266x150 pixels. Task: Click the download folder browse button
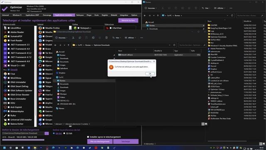(x=47, y=133)
